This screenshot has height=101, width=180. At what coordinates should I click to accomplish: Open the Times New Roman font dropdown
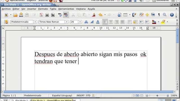67,22
